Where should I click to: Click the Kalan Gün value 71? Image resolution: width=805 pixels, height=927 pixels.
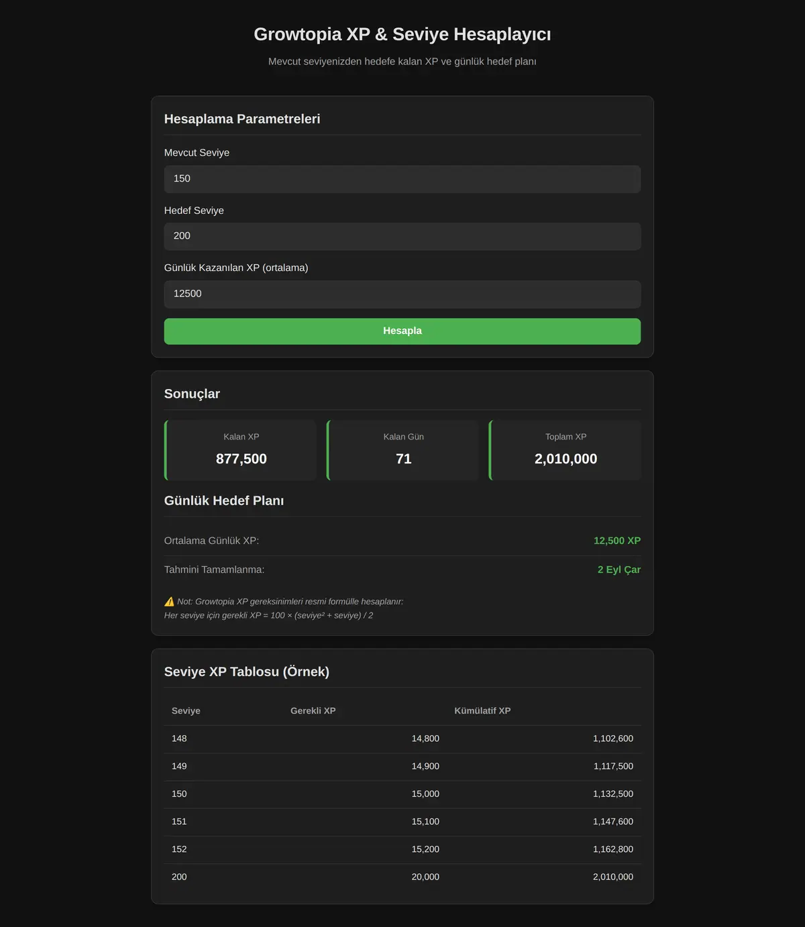tap(404, 459)
